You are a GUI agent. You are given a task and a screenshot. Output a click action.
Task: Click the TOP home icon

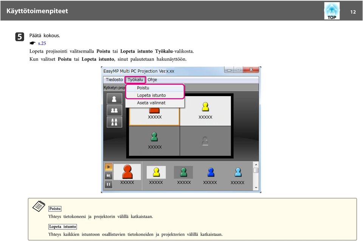click(332, 11)
